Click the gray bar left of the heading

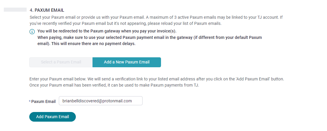15,10
